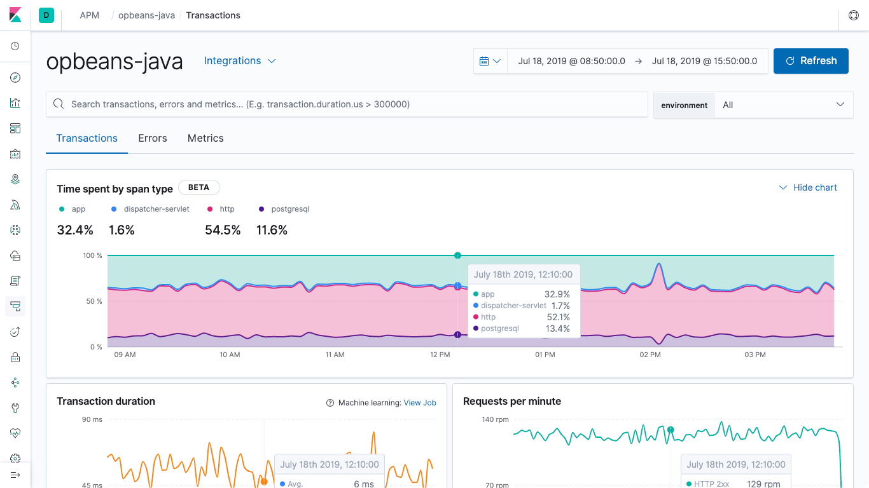Open the Visualize bar-chart icon

15,103
